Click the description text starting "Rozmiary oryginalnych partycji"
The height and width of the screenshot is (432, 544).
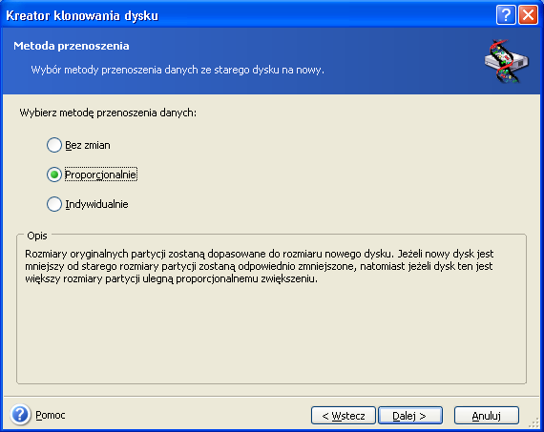point(260,266)
